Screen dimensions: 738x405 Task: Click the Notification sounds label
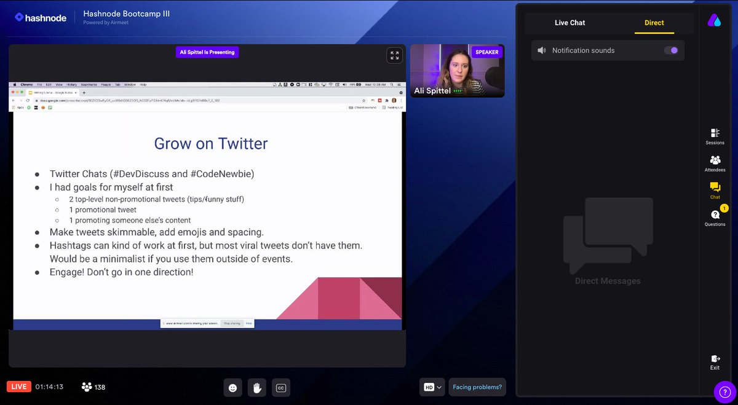(x=583, y=50)
